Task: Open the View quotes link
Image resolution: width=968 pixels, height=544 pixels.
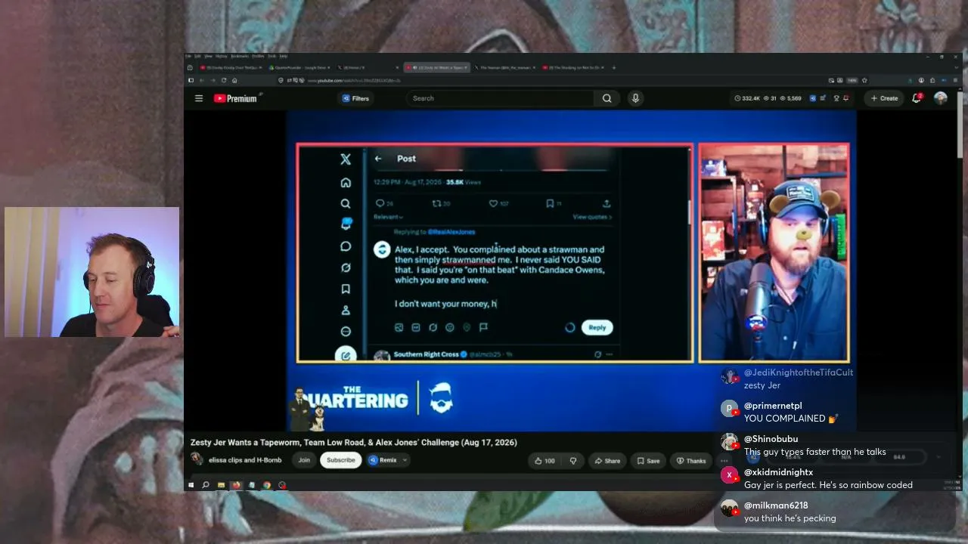Action: (592, 217)
